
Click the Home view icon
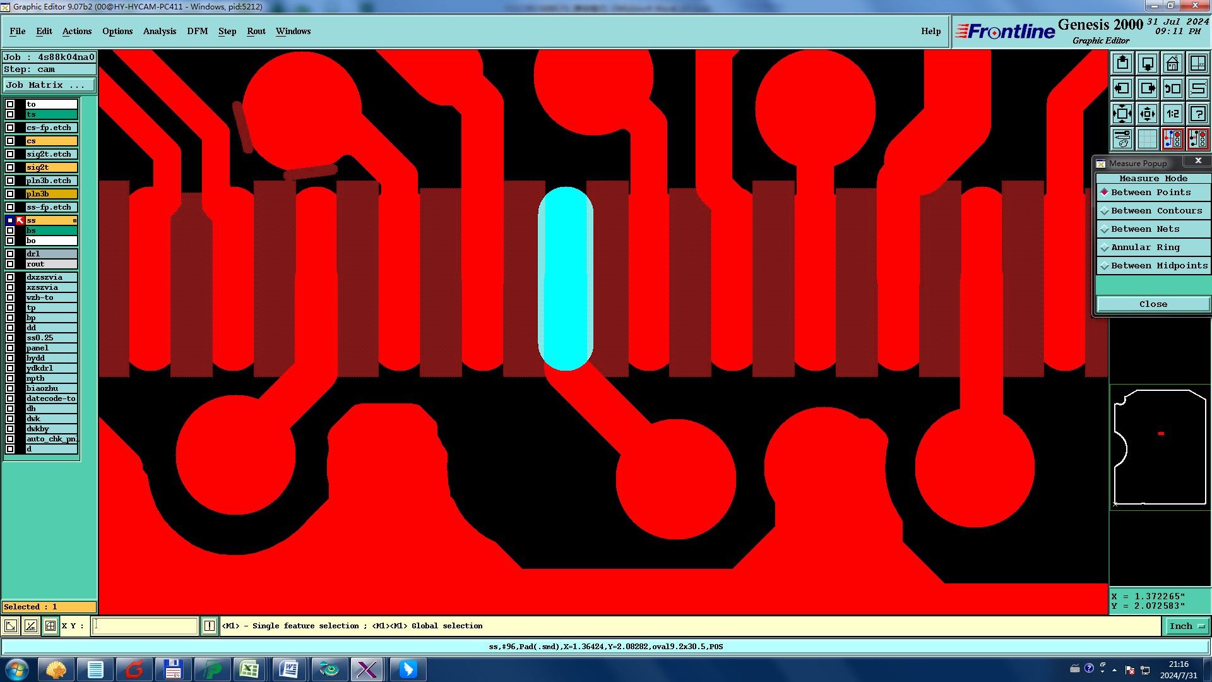pyautogui.click(x=1172, y=63)
